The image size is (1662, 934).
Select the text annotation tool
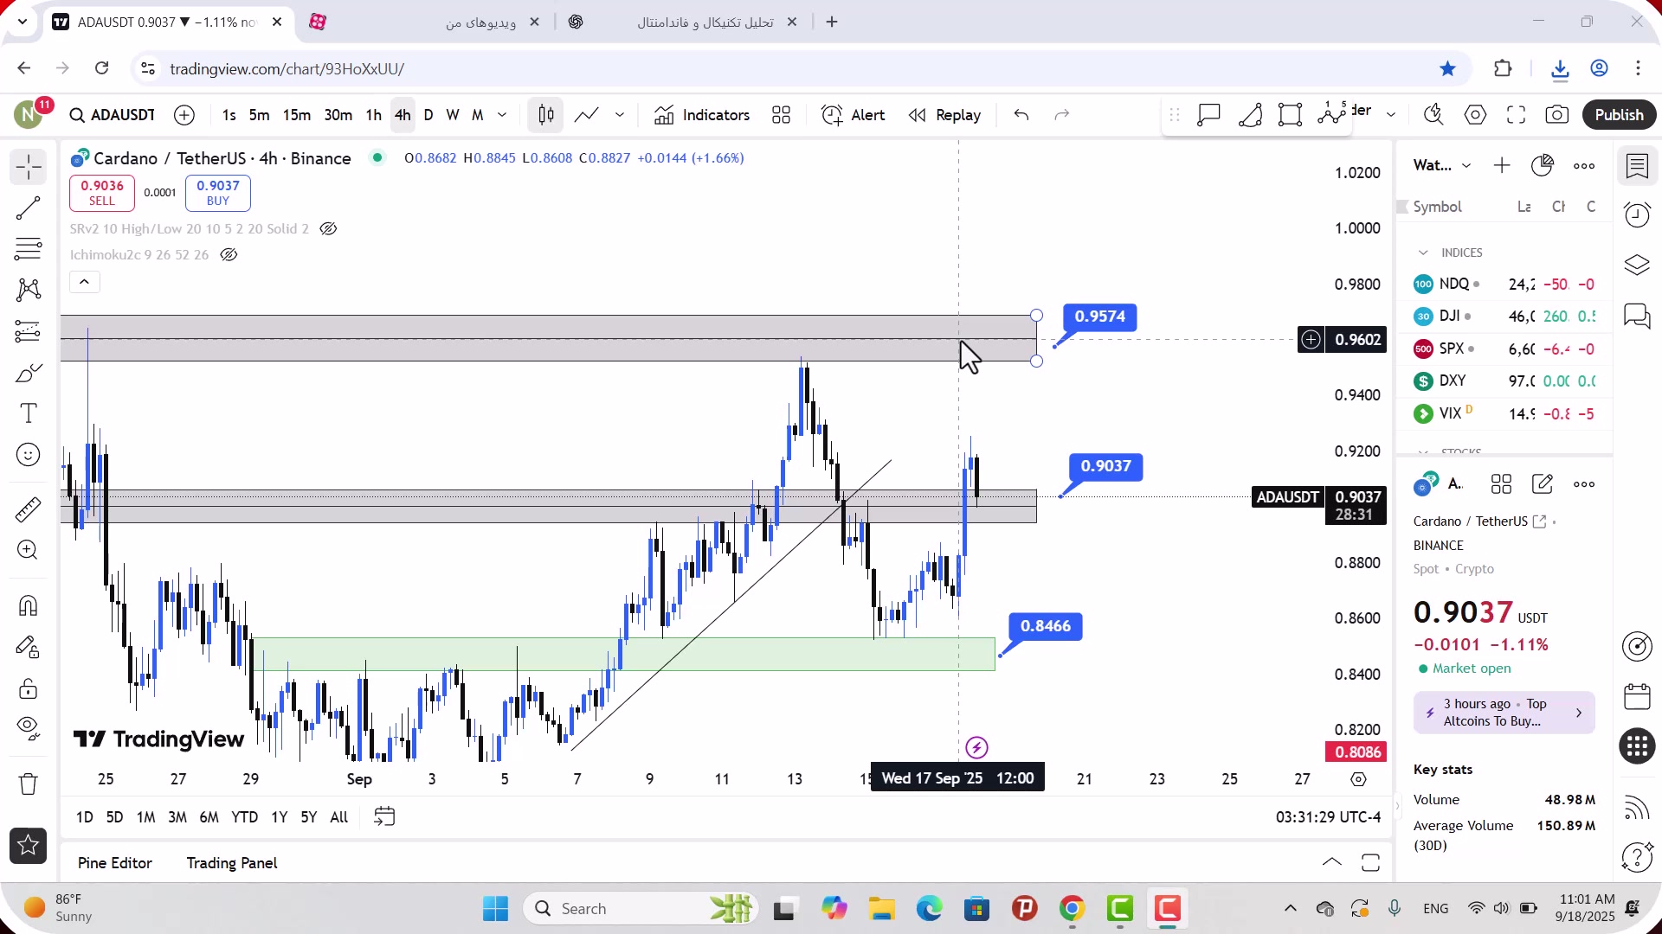(28, 413)
